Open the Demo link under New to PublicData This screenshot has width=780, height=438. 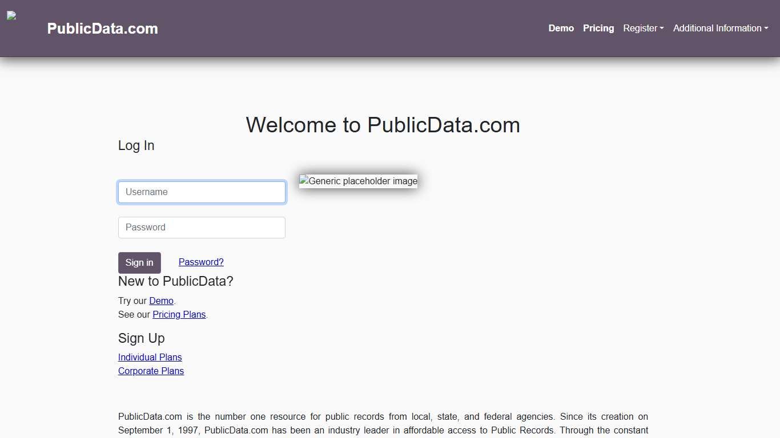coord(161,301)
